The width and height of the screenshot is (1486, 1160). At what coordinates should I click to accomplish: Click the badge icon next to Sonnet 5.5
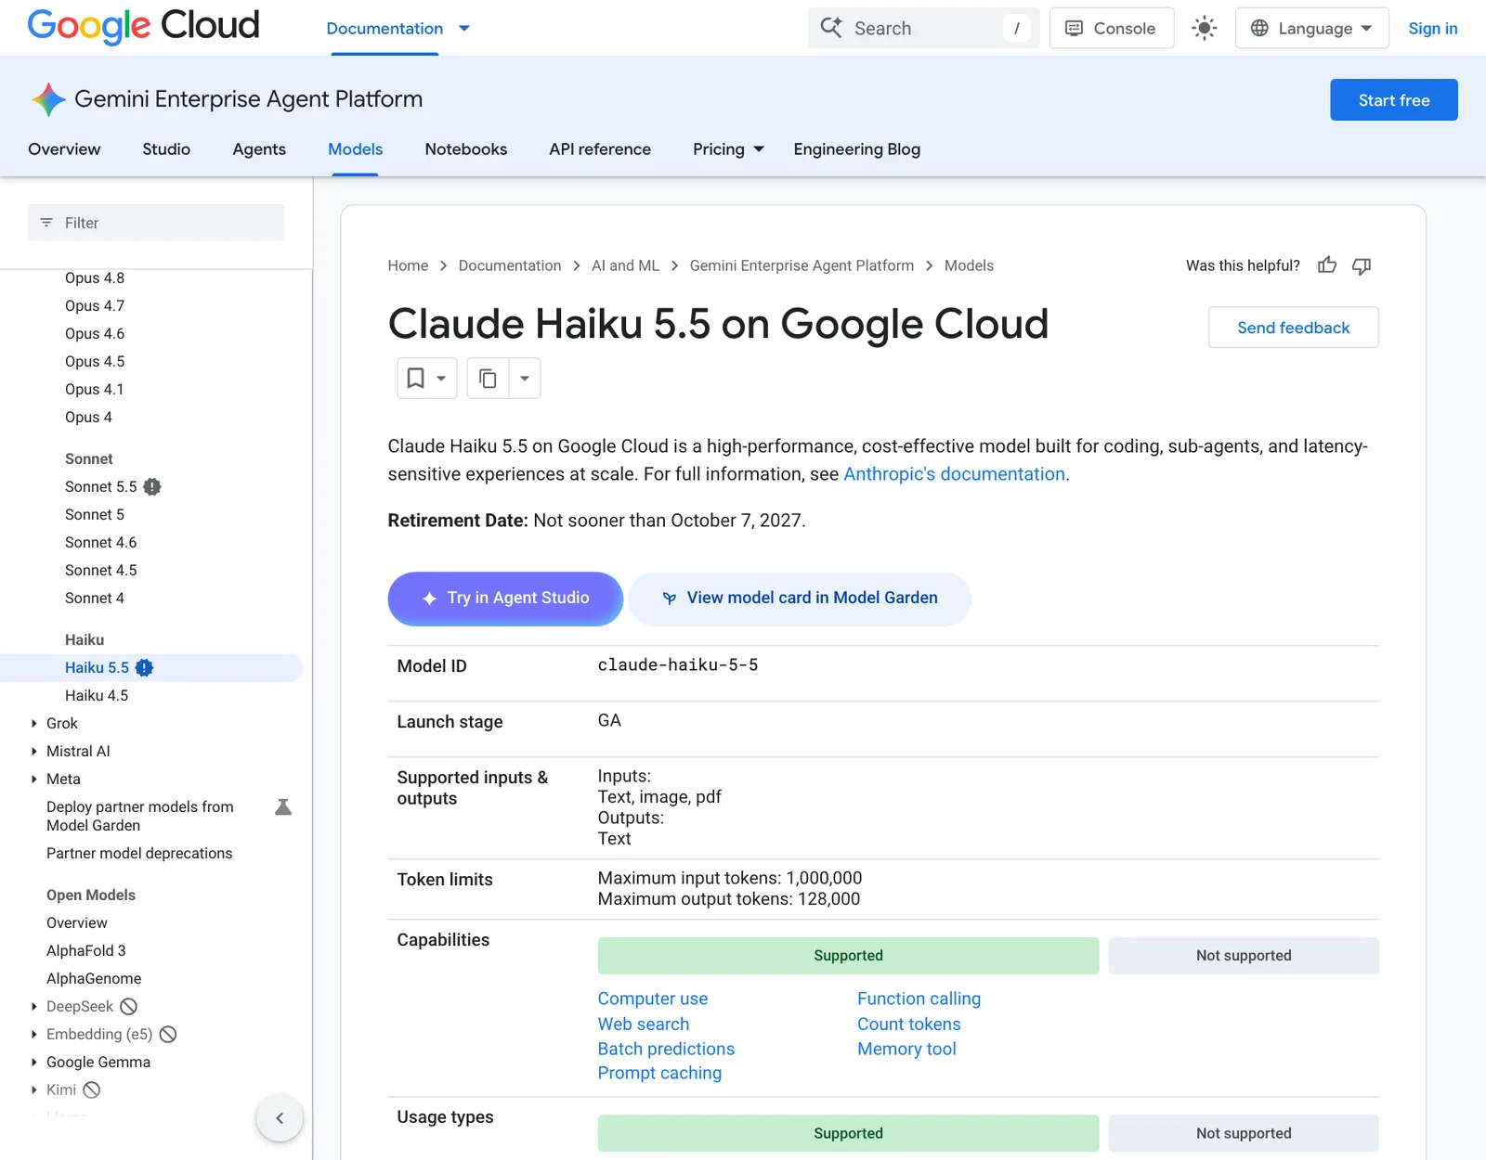152,486
